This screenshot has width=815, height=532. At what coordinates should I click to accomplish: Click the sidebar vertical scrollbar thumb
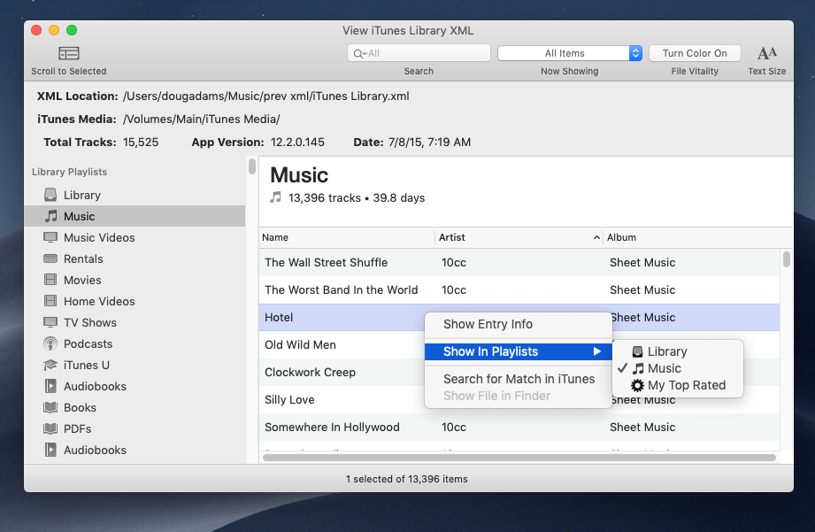[x=252, y=166]
